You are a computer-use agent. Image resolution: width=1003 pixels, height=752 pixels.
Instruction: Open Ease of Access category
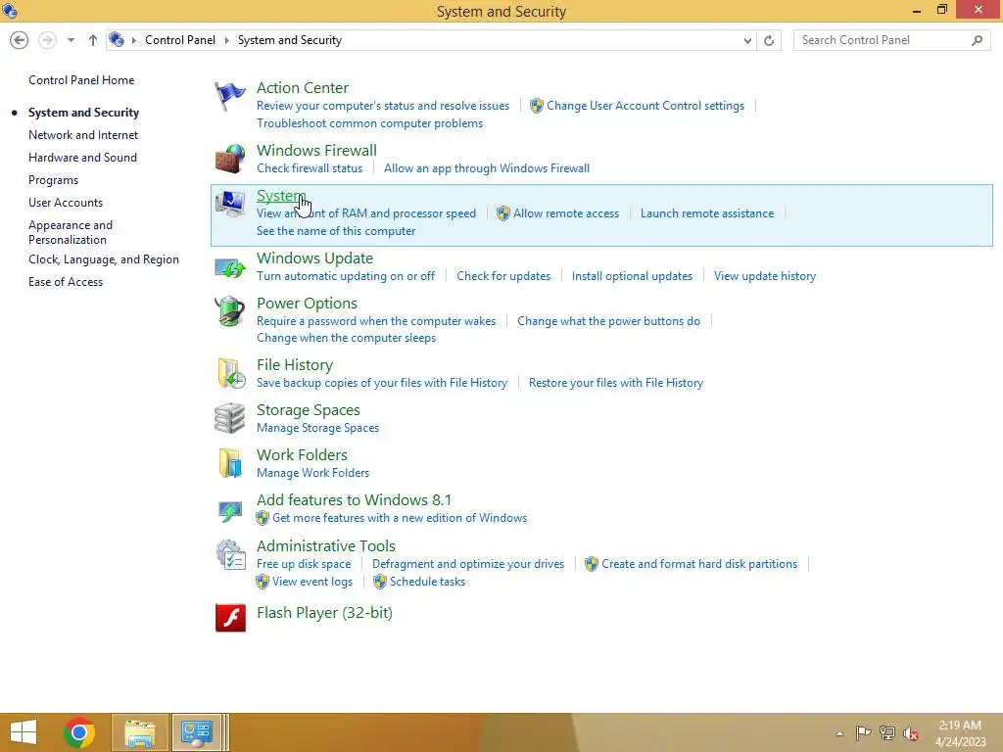(x=66, y=282)
